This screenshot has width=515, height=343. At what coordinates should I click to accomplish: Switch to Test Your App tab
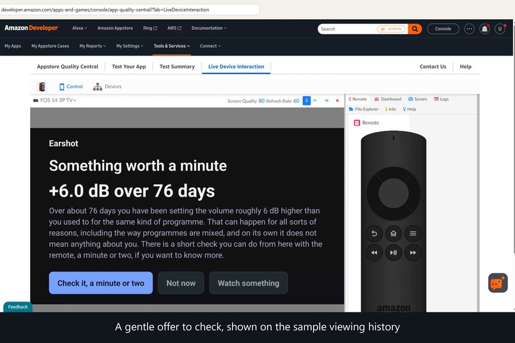(129, 66)
